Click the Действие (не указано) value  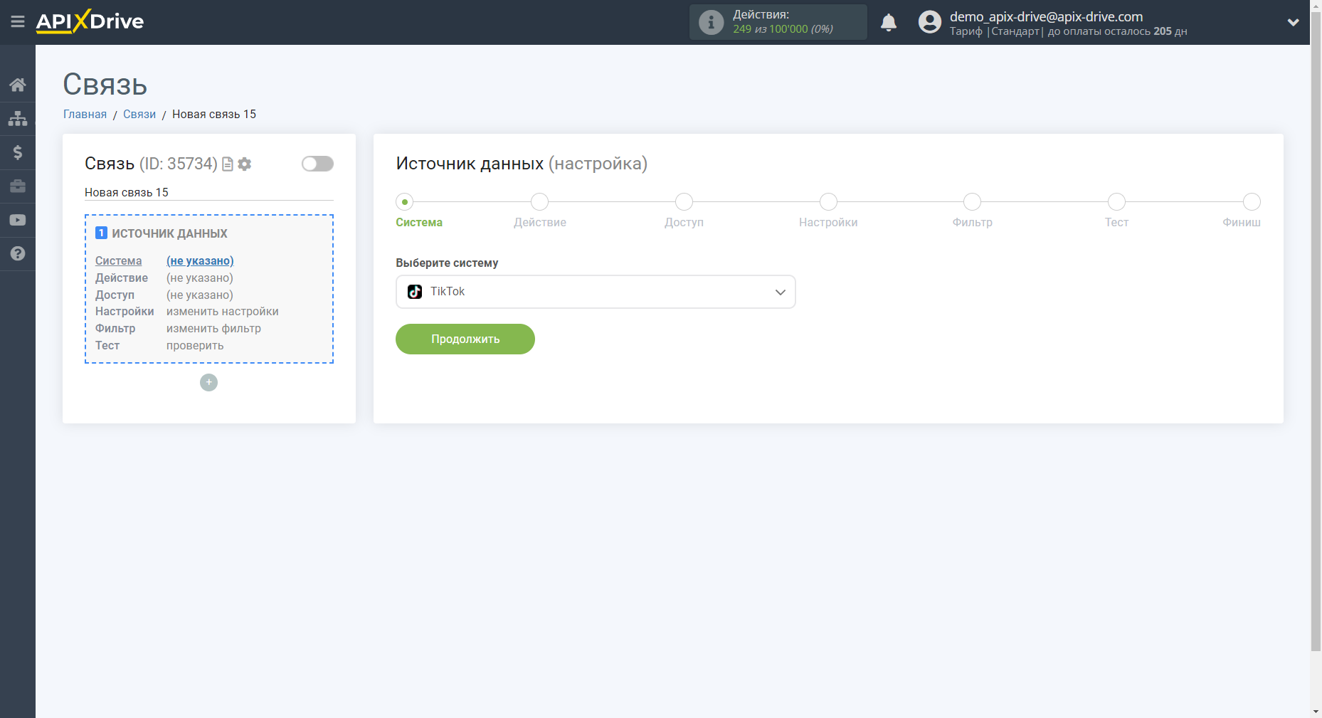200,278
